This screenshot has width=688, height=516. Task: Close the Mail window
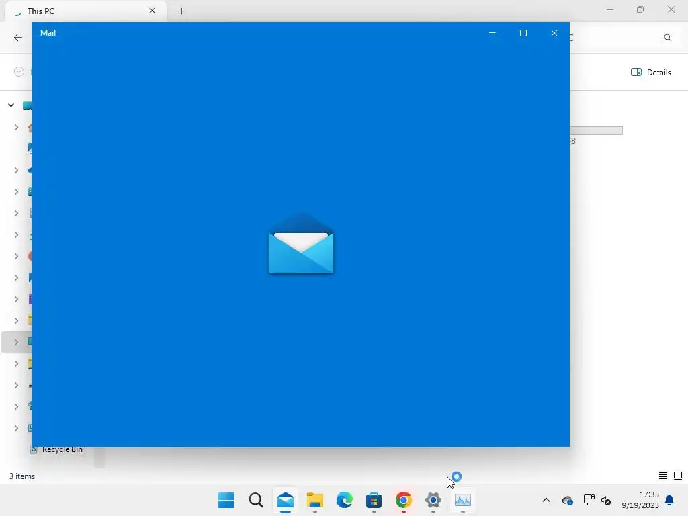coord(554,33)
